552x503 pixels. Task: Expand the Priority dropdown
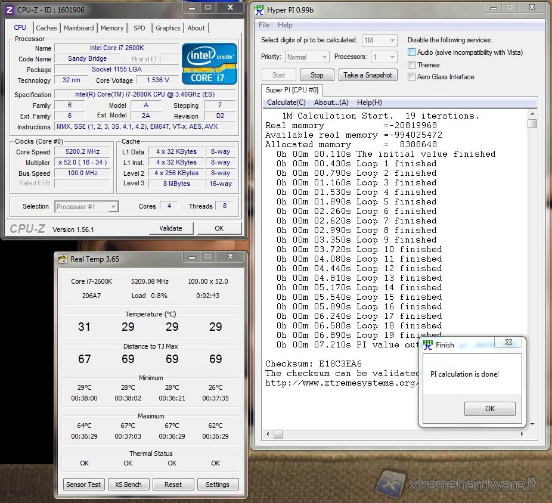click(306, 57)
